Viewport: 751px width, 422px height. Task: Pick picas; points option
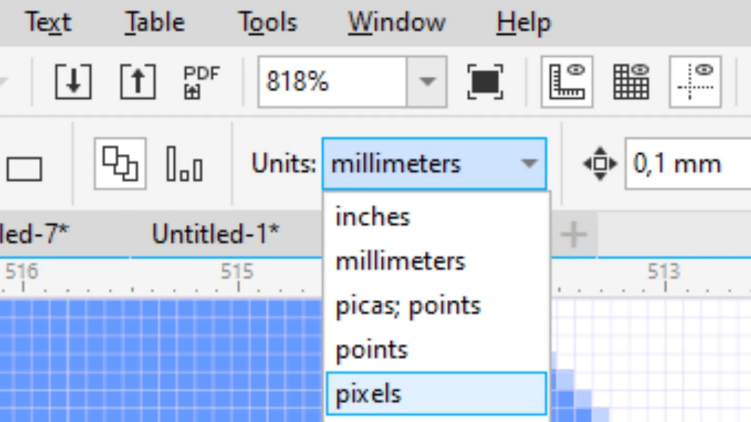408,305
